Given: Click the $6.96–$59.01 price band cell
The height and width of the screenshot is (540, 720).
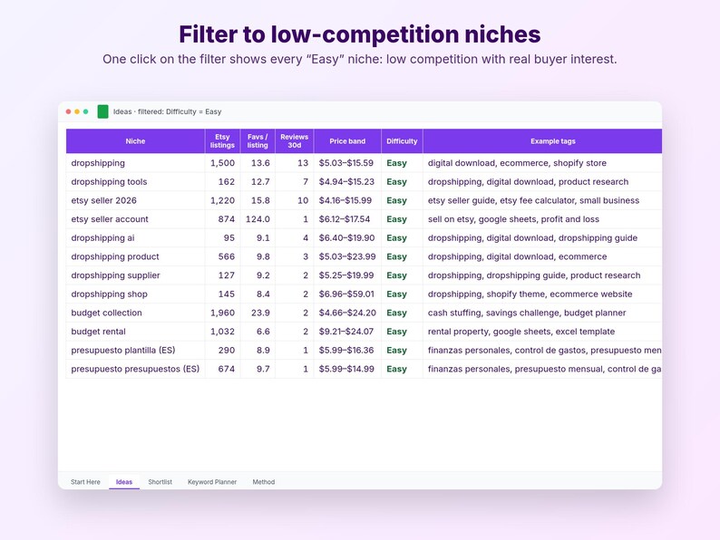Looking at the screenshot, I should click(347, 294).
